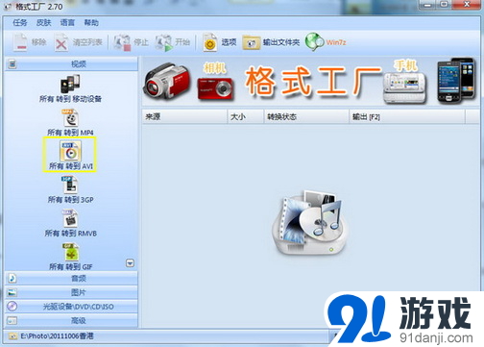This screenshot has width=484, height=347.
Task: Click the 格式工厂 title bar app icon
Action: pyautogui.click(x=8, y=6)
